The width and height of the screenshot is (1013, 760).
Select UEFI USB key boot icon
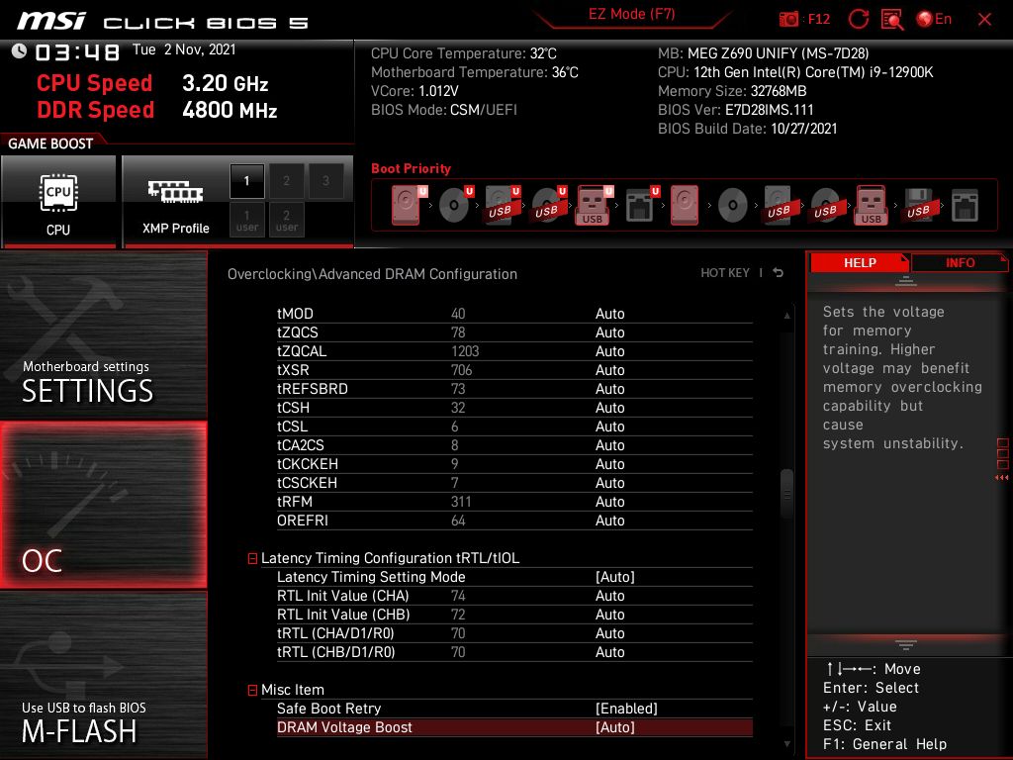(595, 205)
